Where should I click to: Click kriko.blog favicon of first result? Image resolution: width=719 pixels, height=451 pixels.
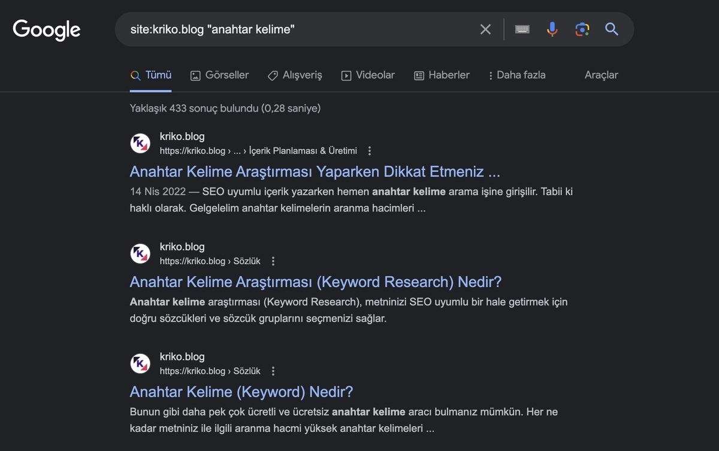[x=140, y=144]
